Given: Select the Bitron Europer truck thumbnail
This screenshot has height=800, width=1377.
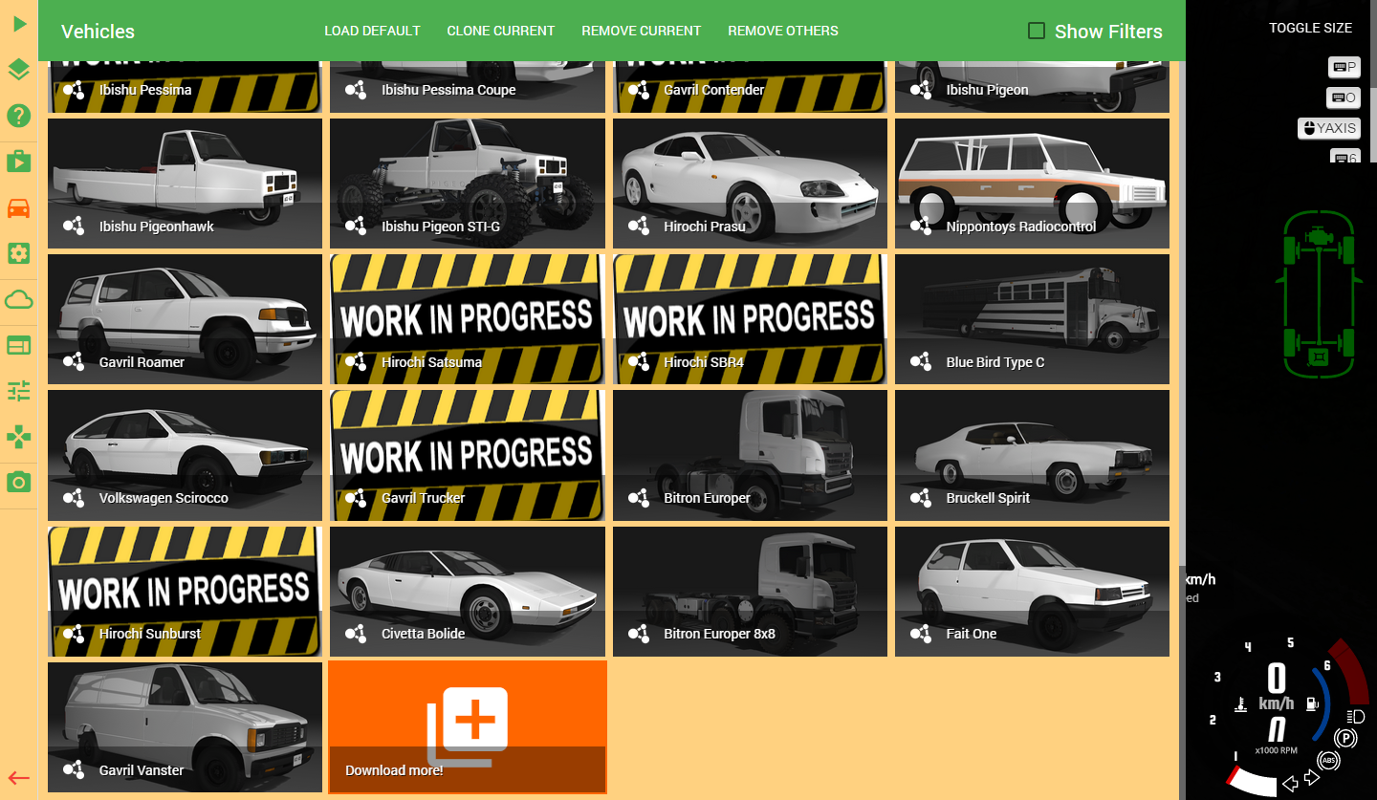Looking at the screenshot, I should [751, 455].
